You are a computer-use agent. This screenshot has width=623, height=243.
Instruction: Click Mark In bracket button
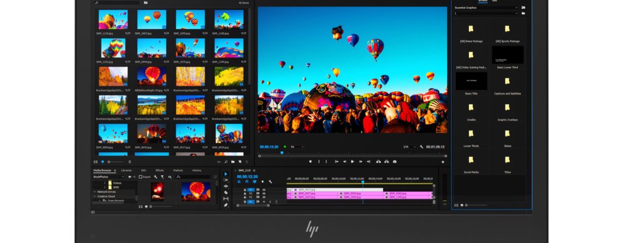[319, 162]
